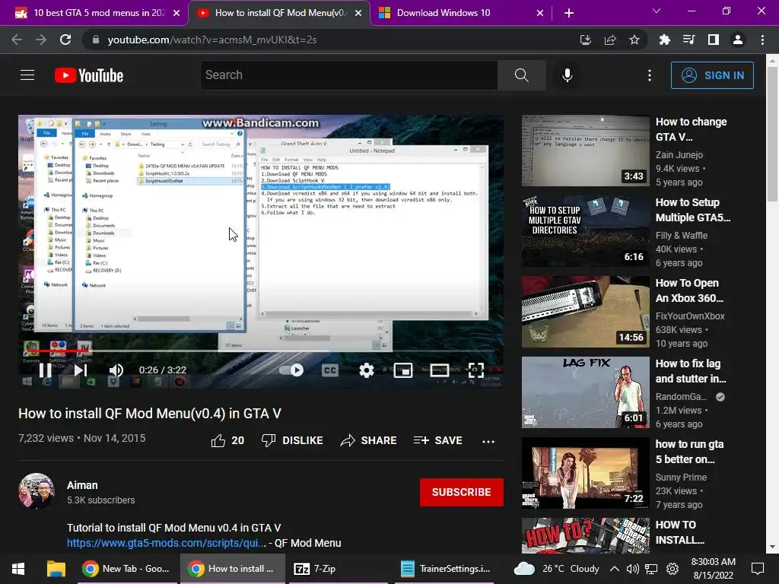779x584 pixels.
Task: Open TrainerSettings.ini taskbar window
Action: [444, 569]
